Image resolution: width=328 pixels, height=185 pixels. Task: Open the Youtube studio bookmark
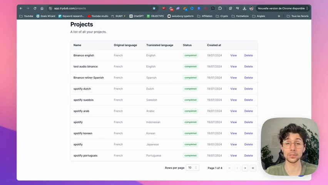point(98,16)
